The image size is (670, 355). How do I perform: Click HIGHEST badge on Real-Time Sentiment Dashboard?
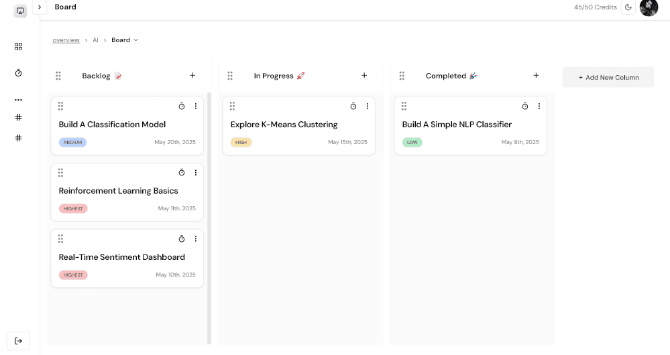(x=73, y=275)
